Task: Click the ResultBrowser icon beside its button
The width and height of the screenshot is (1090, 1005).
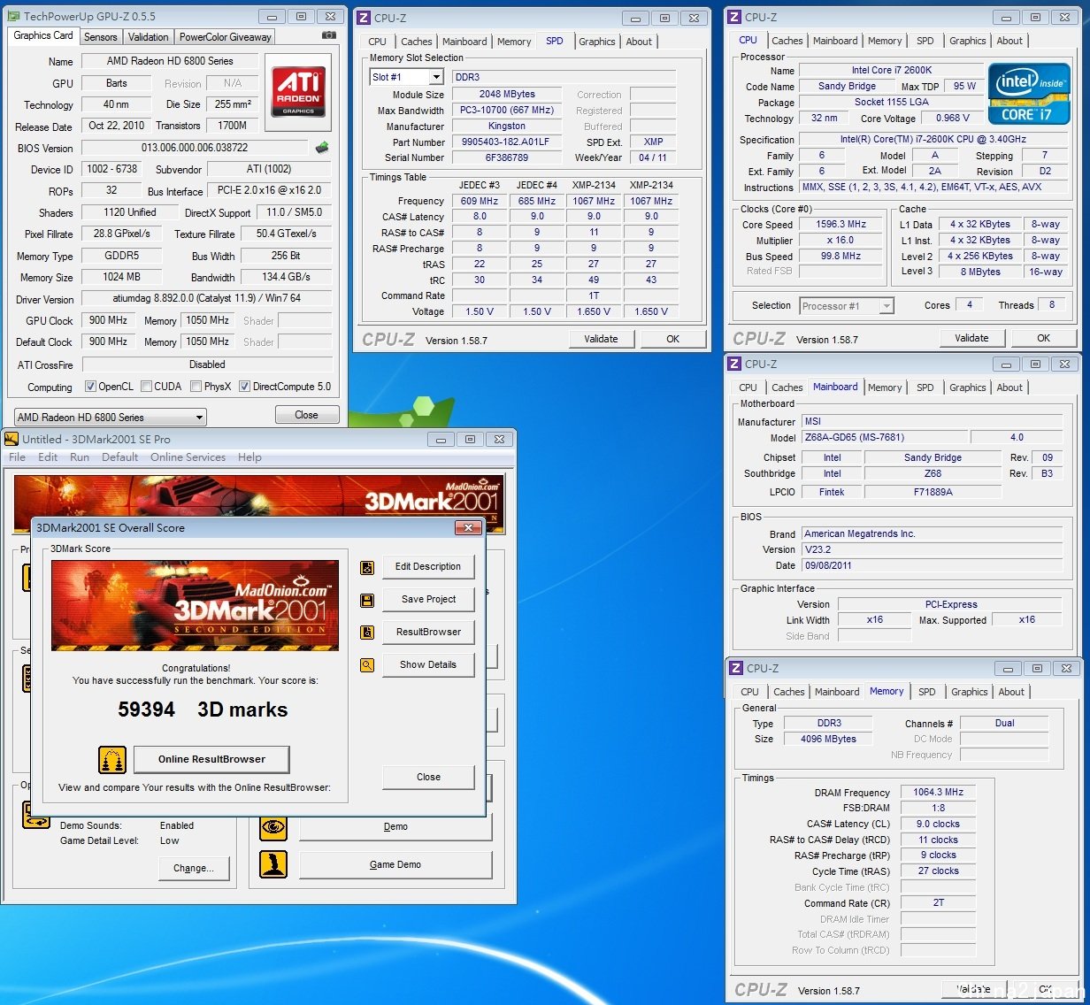Action: click(x=367, y=633)
